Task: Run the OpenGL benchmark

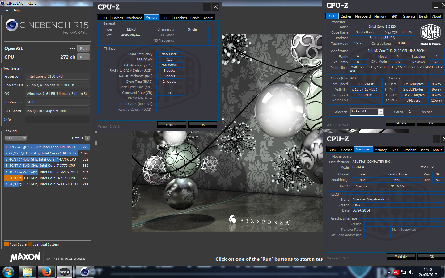Action: [83, 48]
